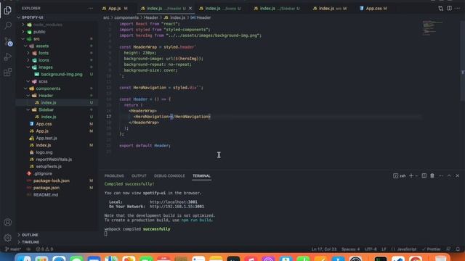The image size is (465, 261).
Task: Collapse the components folder
Action: [x=25, y=88]
